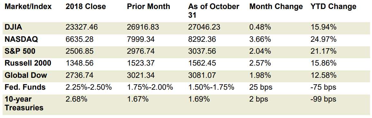Click the DJIA row label
372x118 pixels.
13,27
